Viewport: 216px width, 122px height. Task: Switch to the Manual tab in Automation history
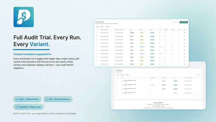(x=102, y=27)
